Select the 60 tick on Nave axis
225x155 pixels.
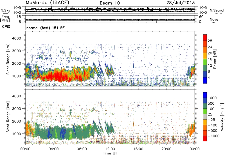click(201, 17)
